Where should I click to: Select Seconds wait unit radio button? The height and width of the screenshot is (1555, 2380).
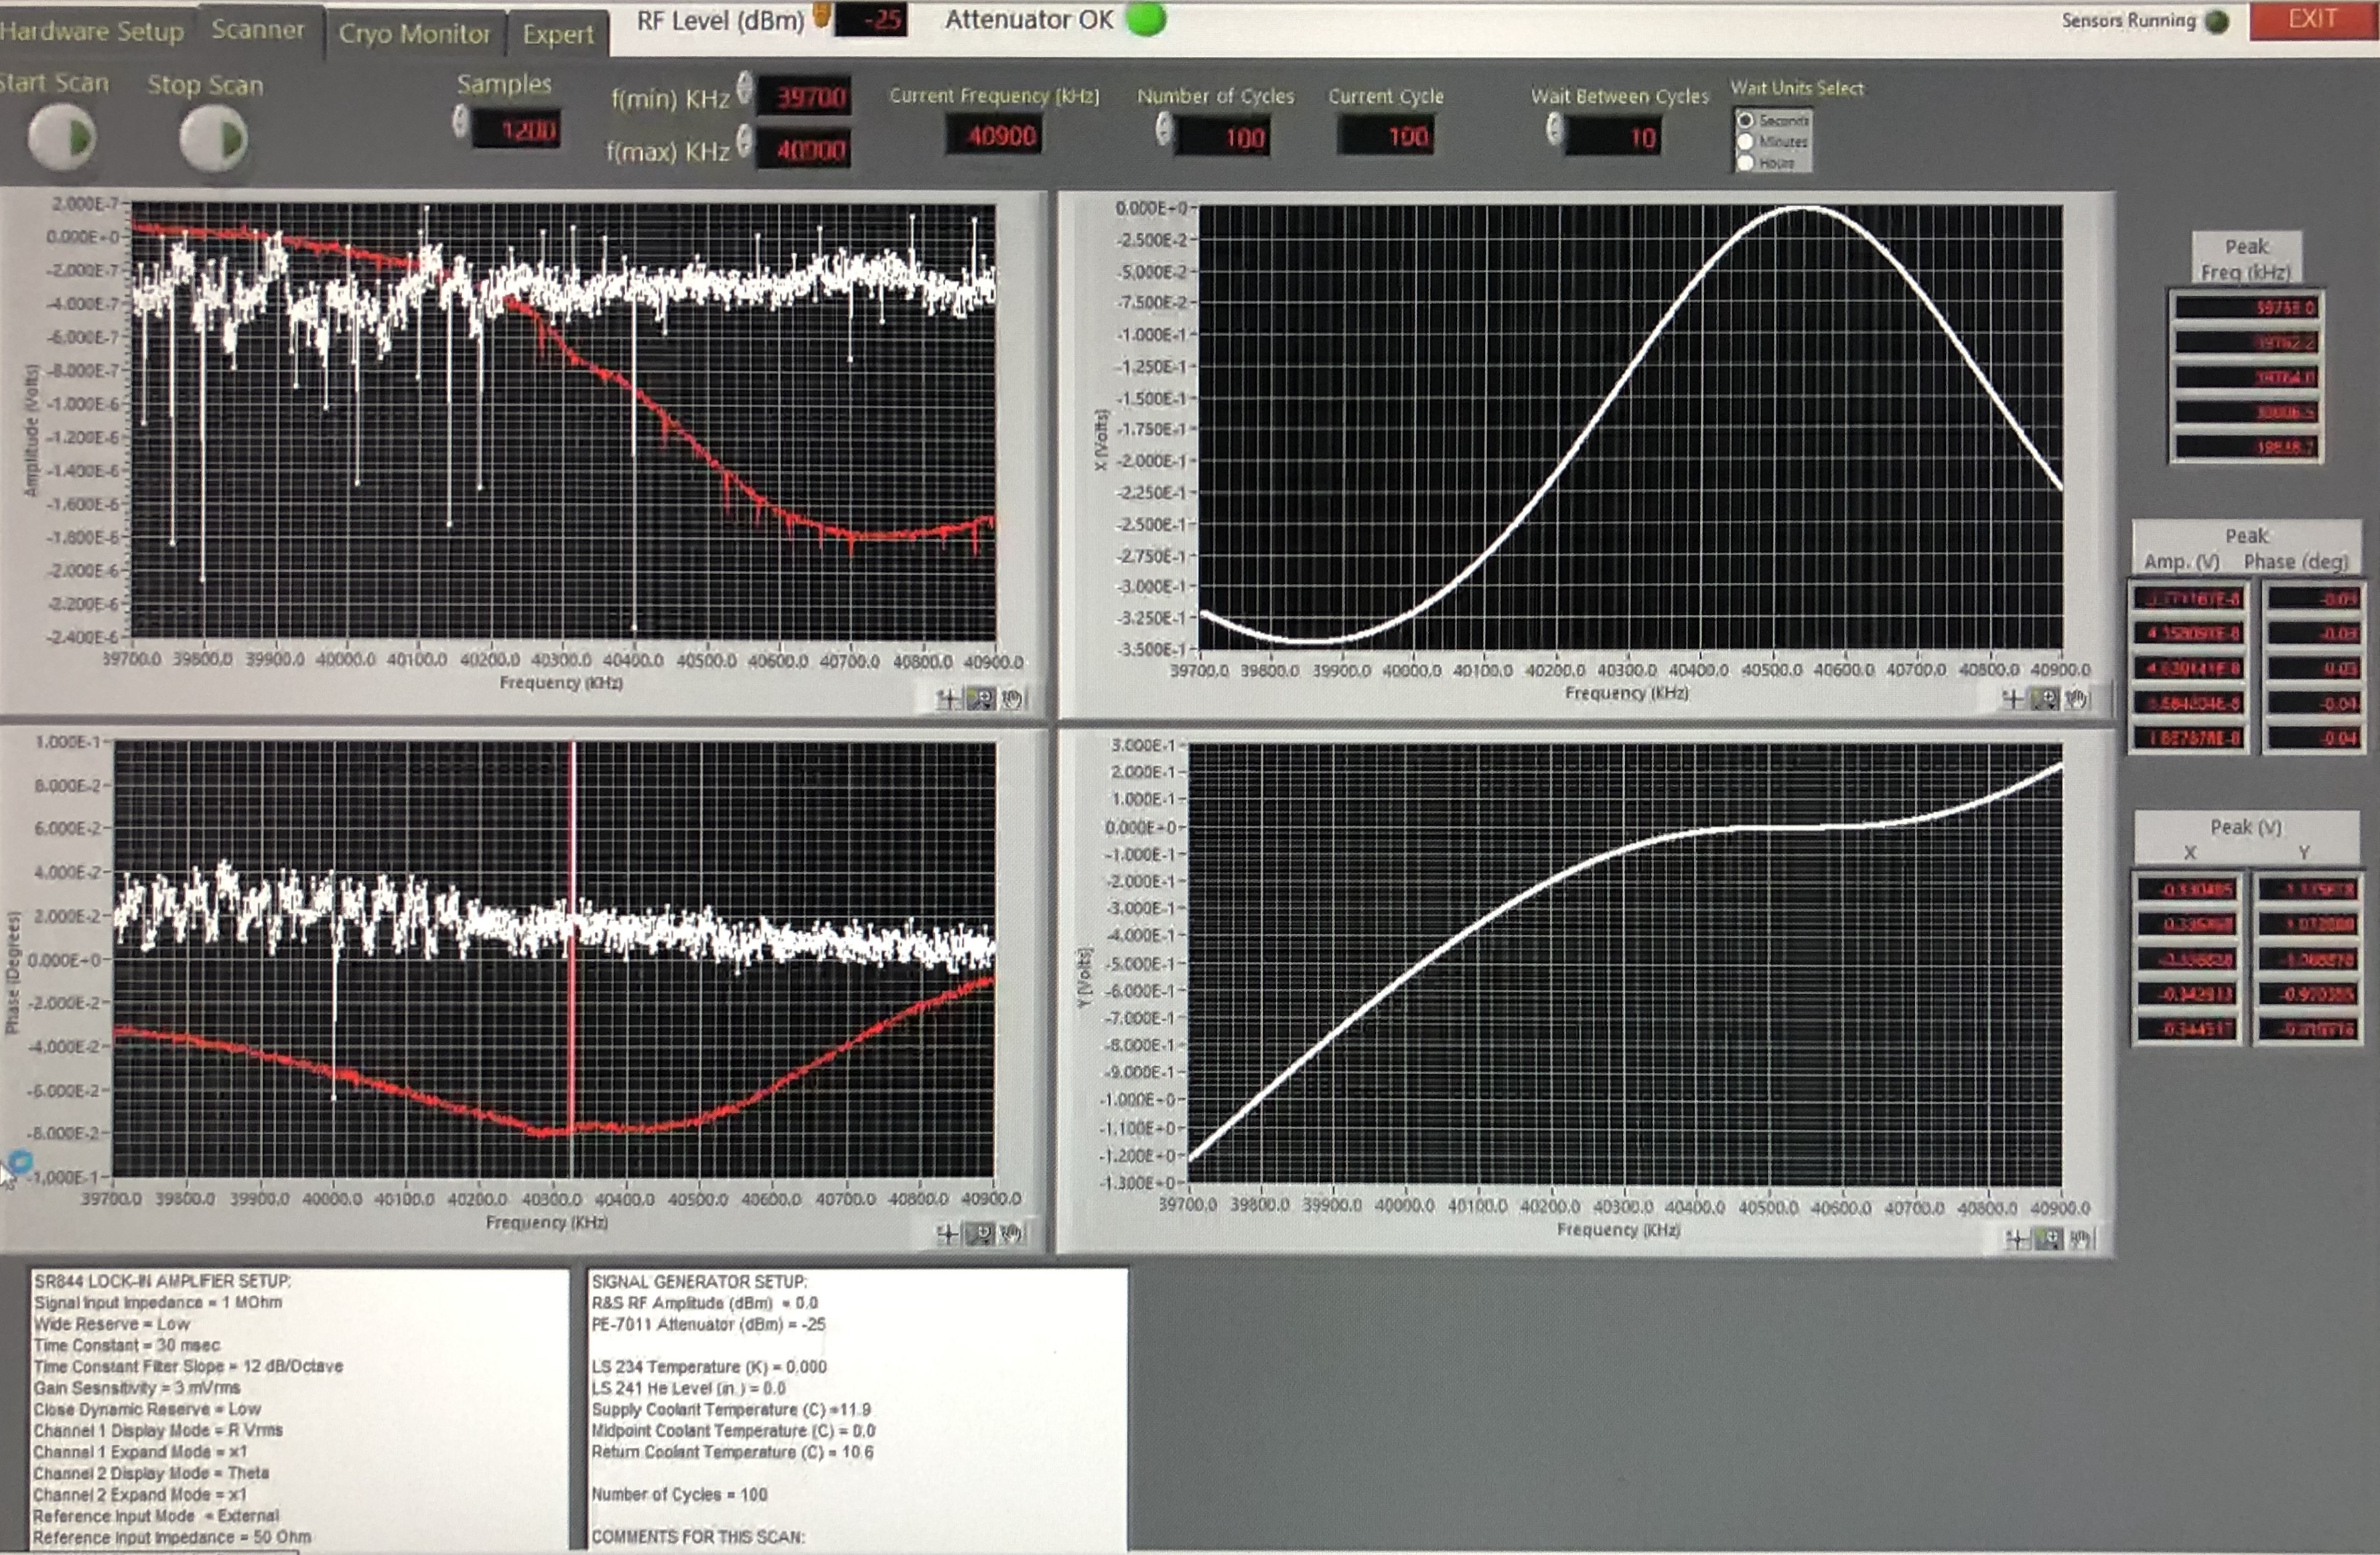[1746, 120]
